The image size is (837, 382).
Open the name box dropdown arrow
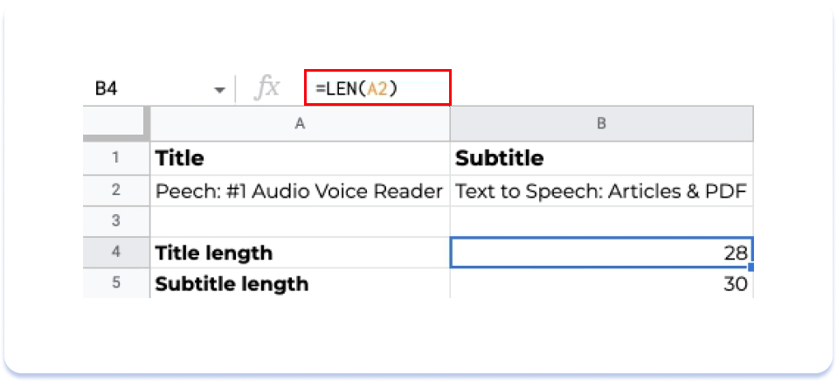[x=219, y=89]
